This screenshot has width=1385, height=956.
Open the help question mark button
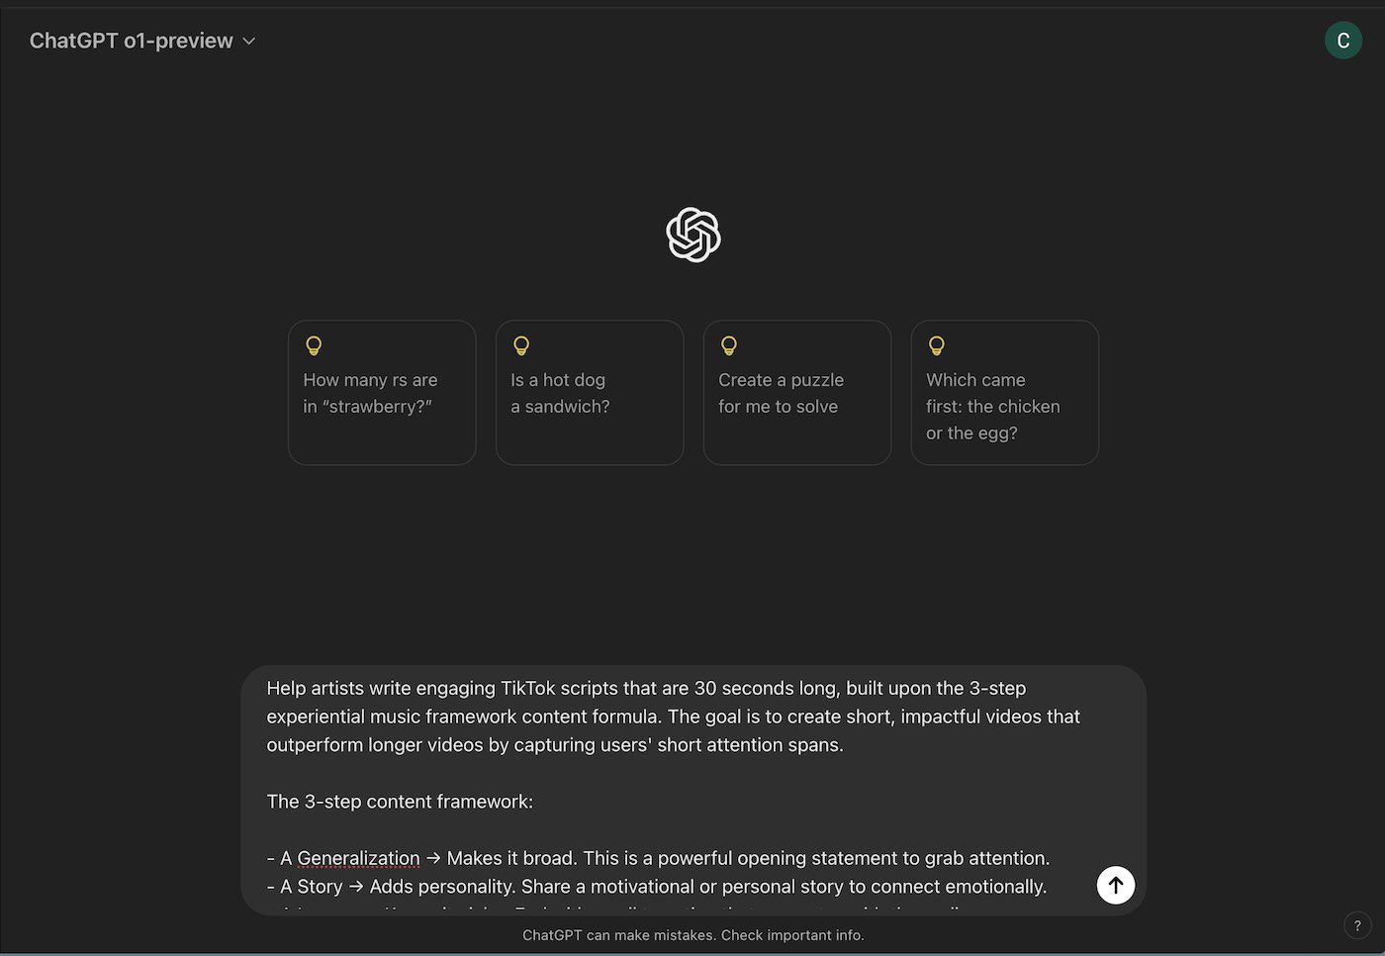[x=1357, y=925]
